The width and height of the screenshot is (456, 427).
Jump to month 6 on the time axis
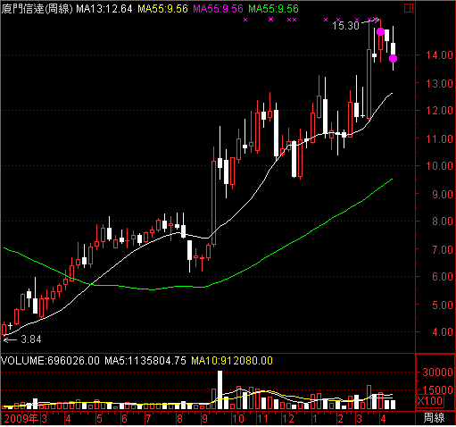pyautogui.click(x=124, y=419)
